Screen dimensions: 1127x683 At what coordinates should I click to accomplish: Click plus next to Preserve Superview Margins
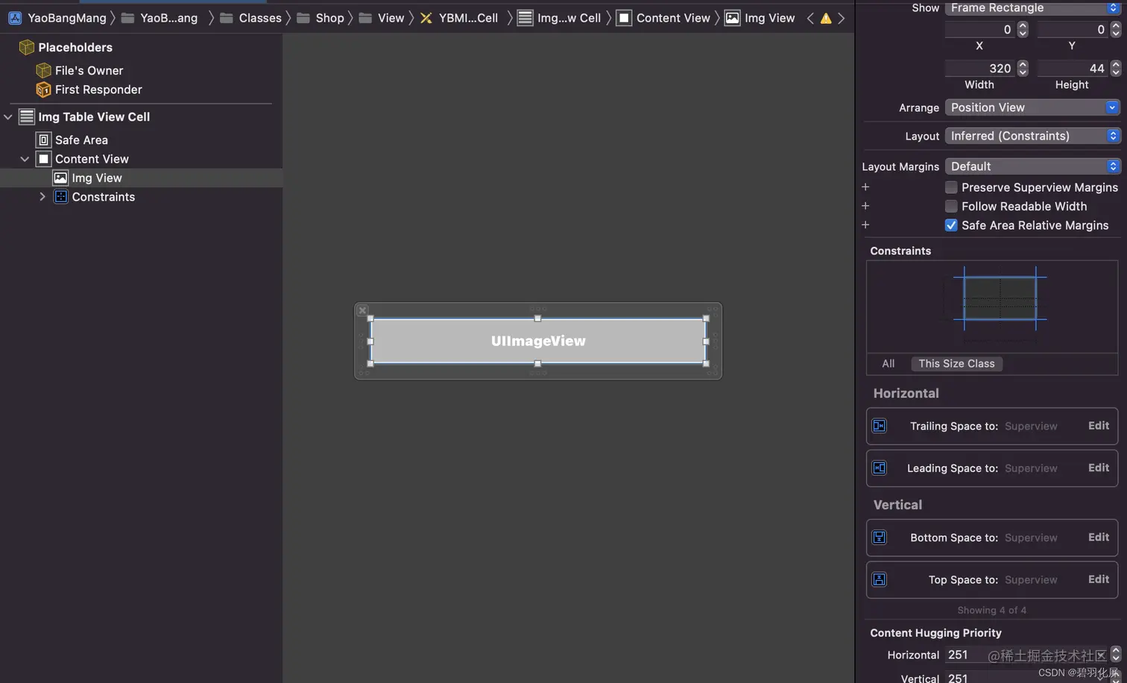pos(865,187)
